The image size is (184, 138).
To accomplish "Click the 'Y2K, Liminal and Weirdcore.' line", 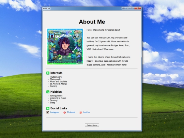I will (x=100, y=49).
